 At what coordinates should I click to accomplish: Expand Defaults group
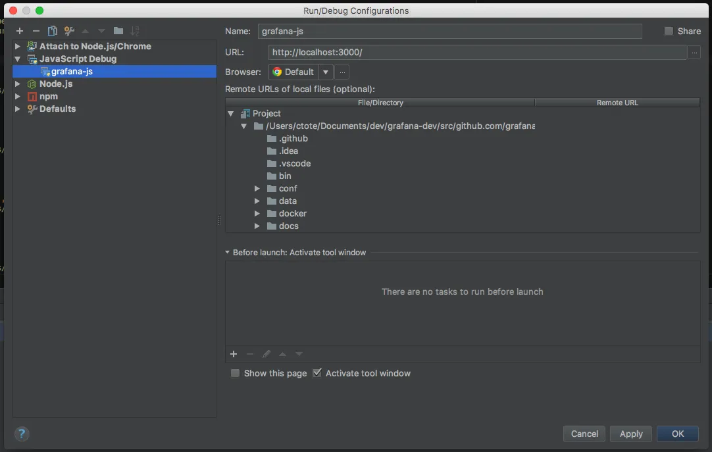point(17,109)
